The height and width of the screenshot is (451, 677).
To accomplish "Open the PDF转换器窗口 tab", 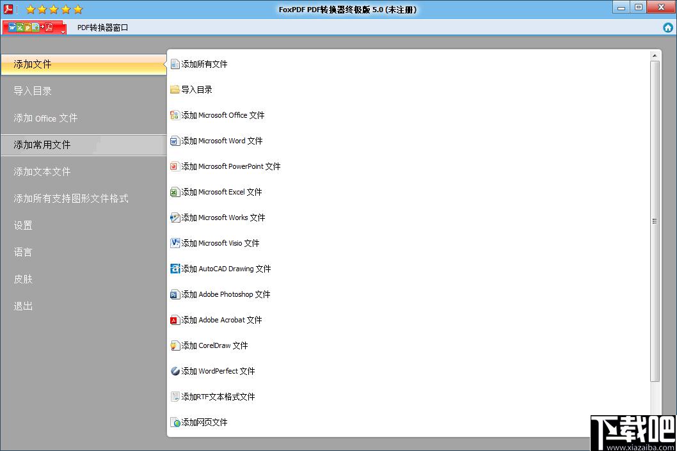I will coord(102,28).
